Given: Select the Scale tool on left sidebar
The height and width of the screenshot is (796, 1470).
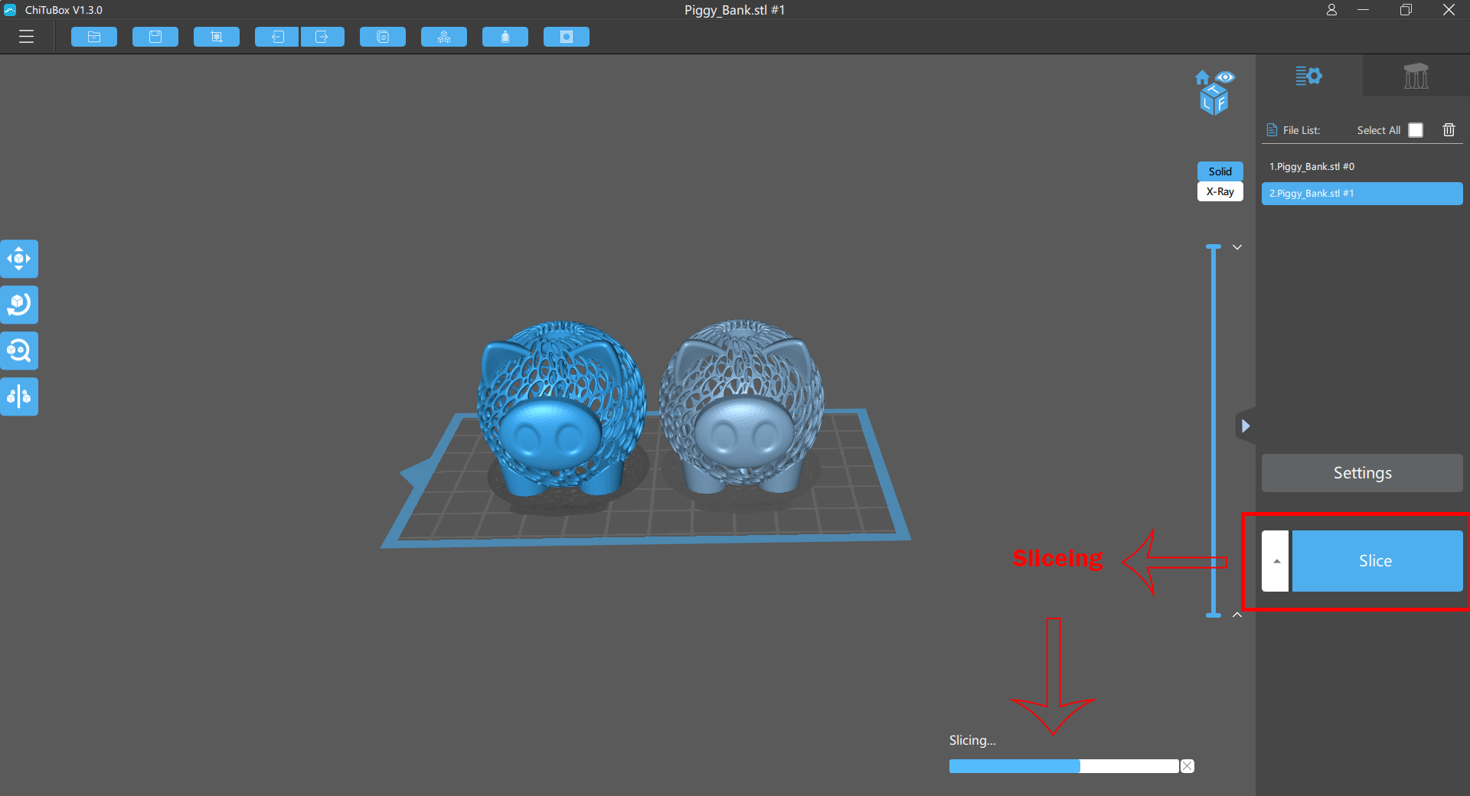Looking at the screenshot, I should pos(19,351).
